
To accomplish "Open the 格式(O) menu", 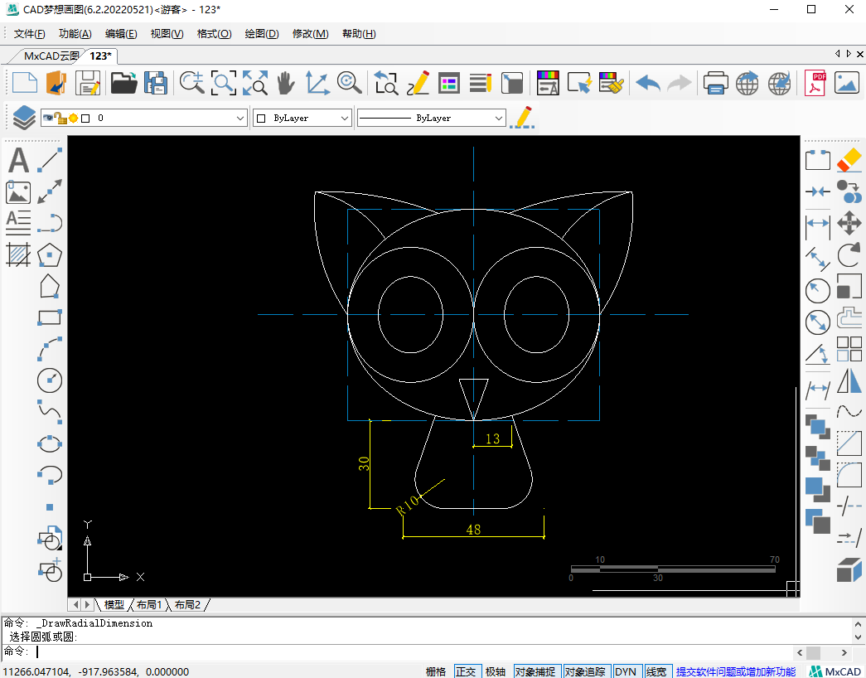I will click(215, 34).
